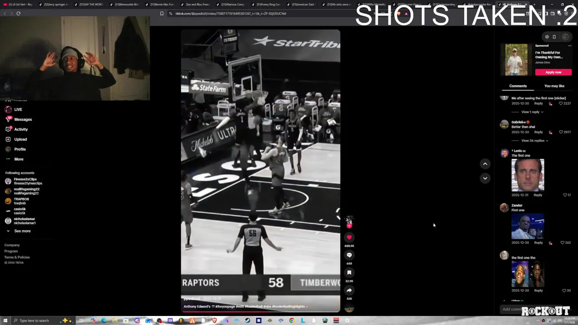This screenshot has width=578, height=325.
Task: Click the Windows Start button
Action: (x=5, y=320)
